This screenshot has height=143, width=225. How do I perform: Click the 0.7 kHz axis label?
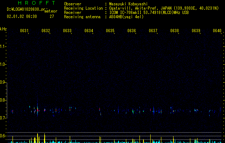pos(3,118)
